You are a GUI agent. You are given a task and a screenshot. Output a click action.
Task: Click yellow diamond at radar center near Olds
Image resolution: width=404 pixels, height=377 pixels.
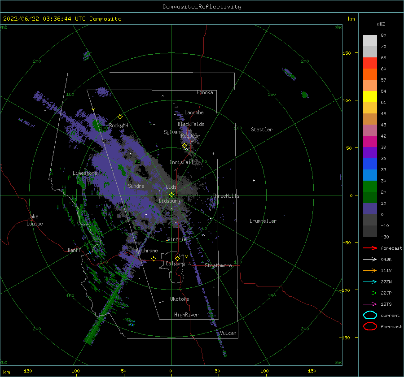[x=171, y=195]
